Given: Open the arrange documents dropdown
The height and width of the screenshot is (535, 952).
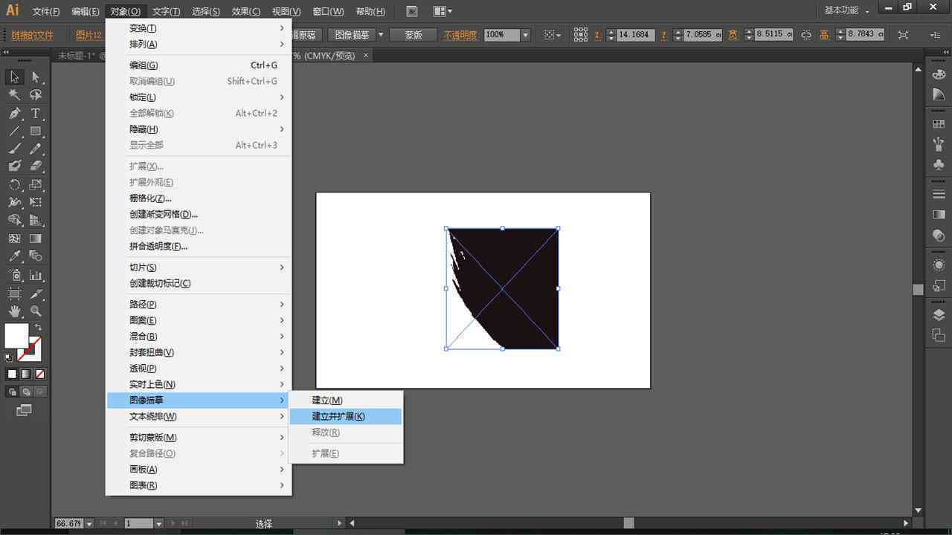Looking at the screenshot, I should pos(443,11).
